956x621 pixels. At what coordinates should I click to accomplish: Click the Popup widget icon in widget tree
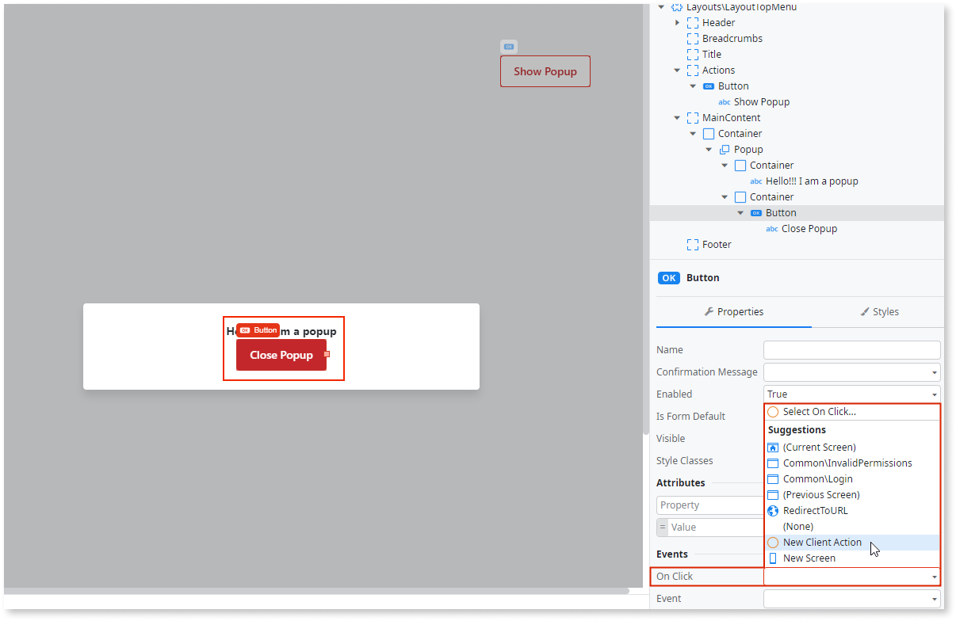pyautogui.click(x=724, y=149)
